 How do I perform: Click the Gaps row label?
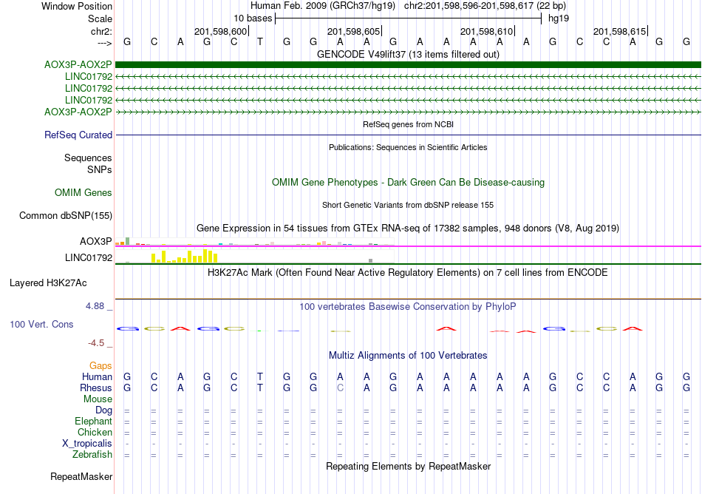point(100,366)
